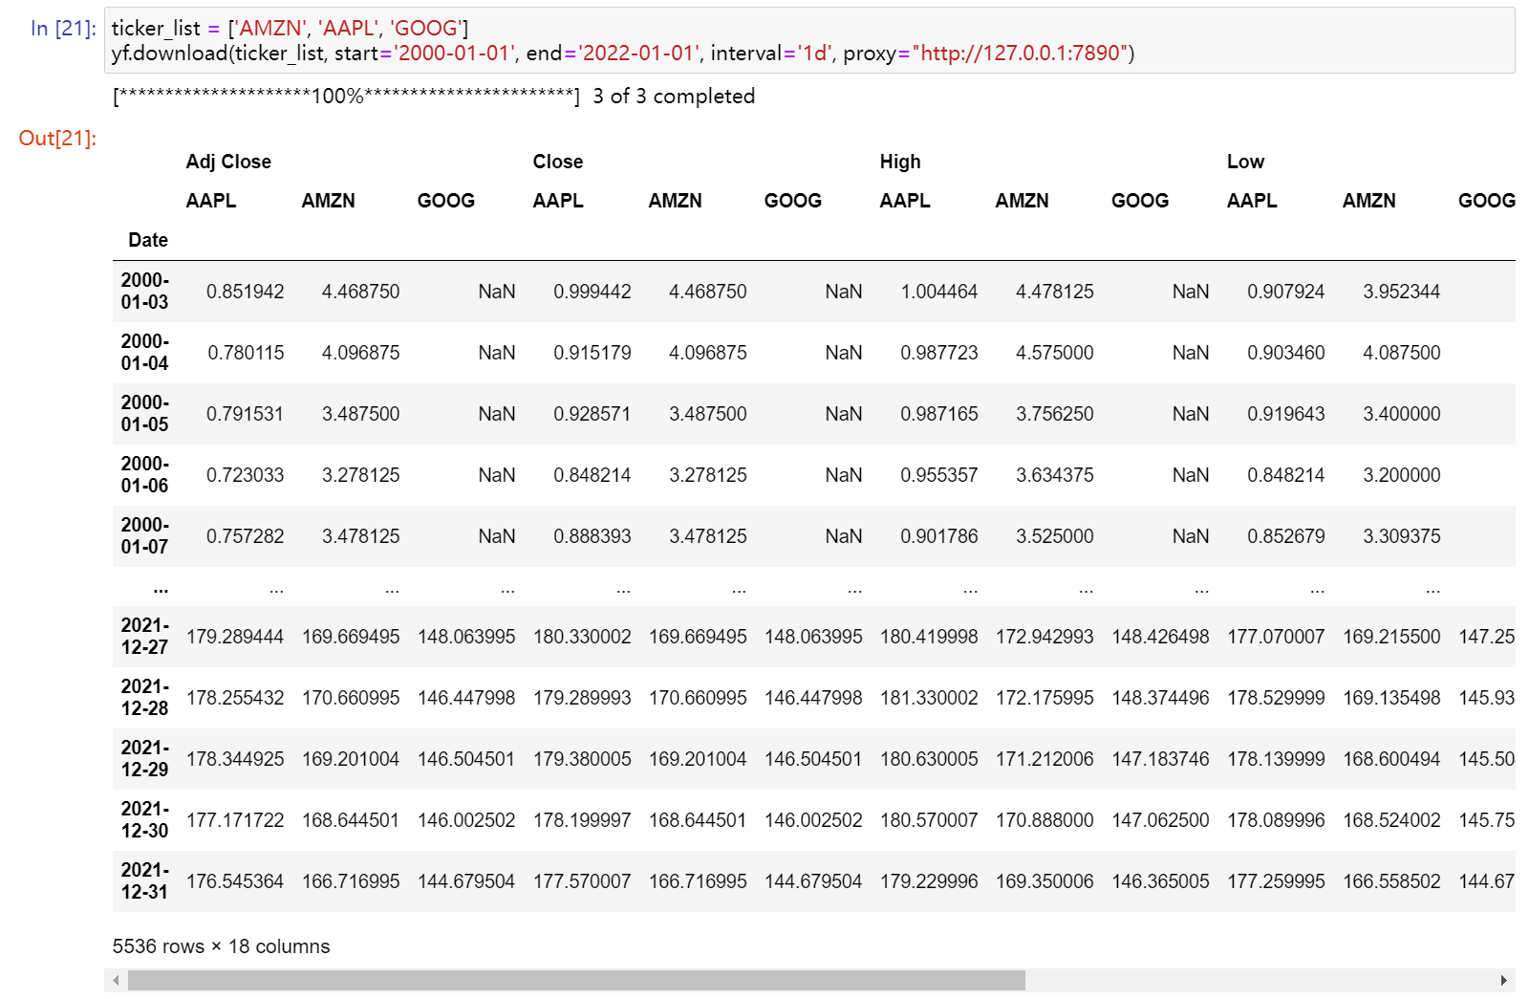Select the 2021-12-29 row index
Image resolution: width=1529 pixels, height=999 pixels.
(144, 758)
